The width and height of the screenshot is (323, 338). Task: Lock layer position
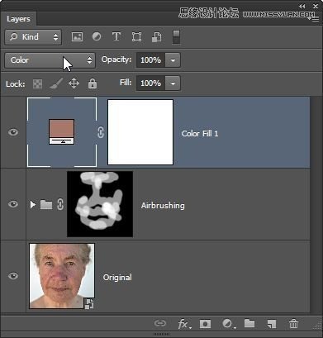(74, 83)
